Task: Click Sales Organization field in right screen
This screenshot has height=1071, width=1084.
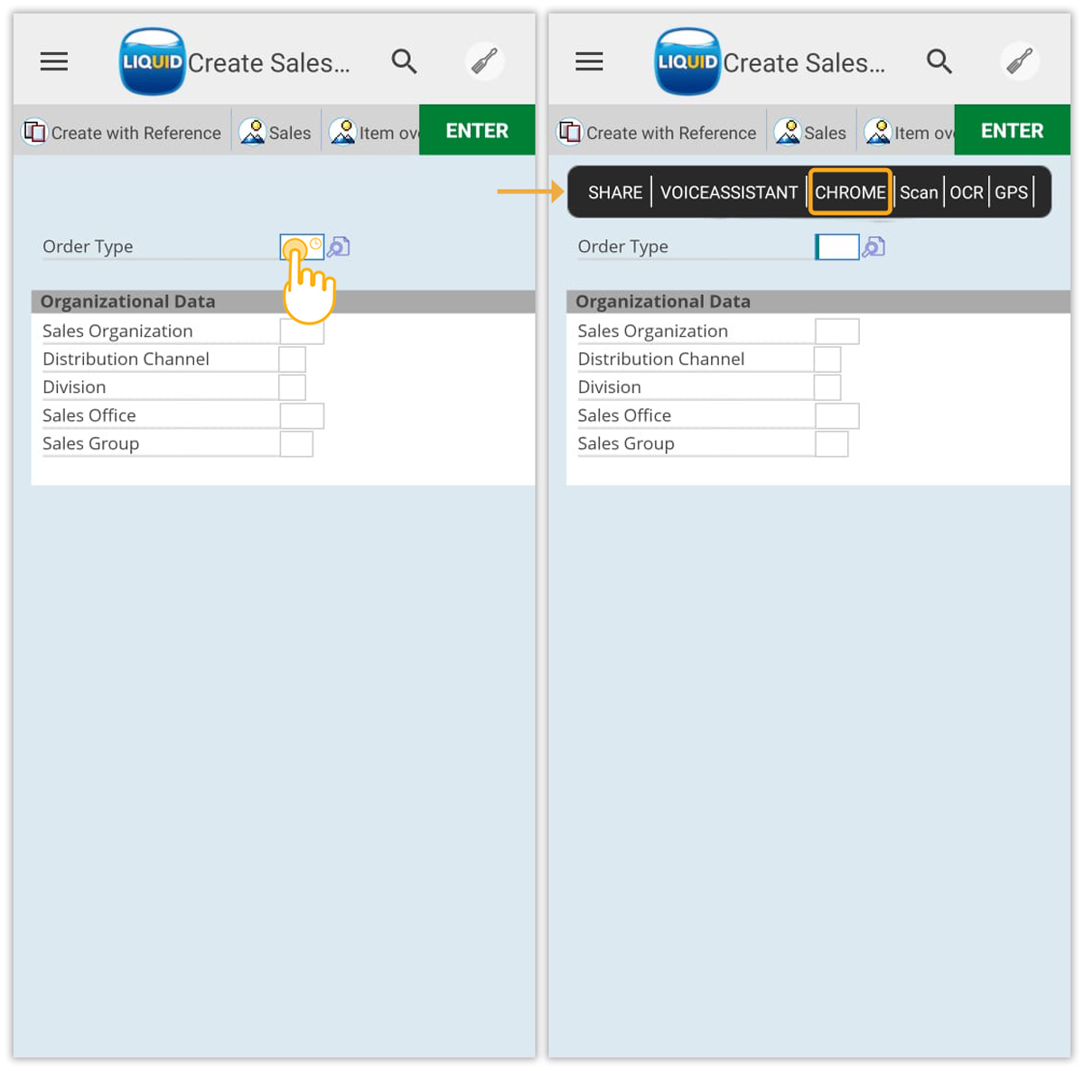Action: tap(836, 331)
